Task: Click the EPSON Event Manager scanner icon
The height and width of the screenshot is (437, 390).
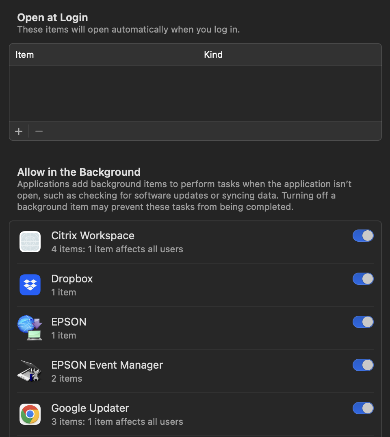Action: [30, 371]
